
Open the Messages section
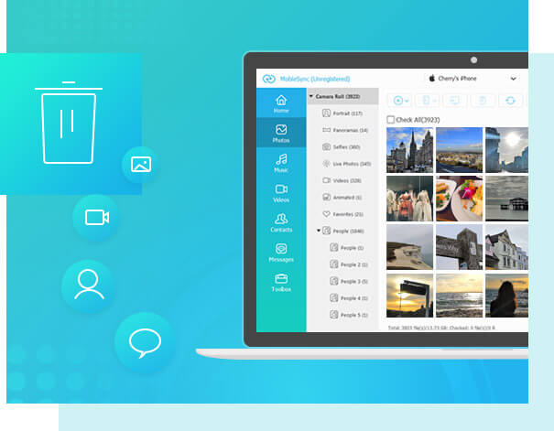click(281, 253)
